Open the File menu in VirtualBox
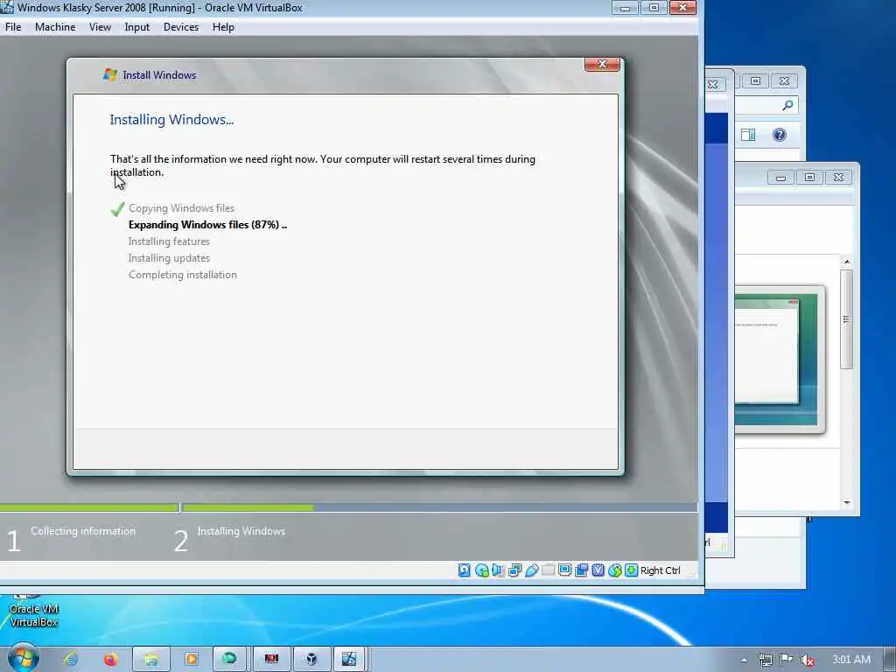This screenshot has height=672, width=896. tap(13, 27)
